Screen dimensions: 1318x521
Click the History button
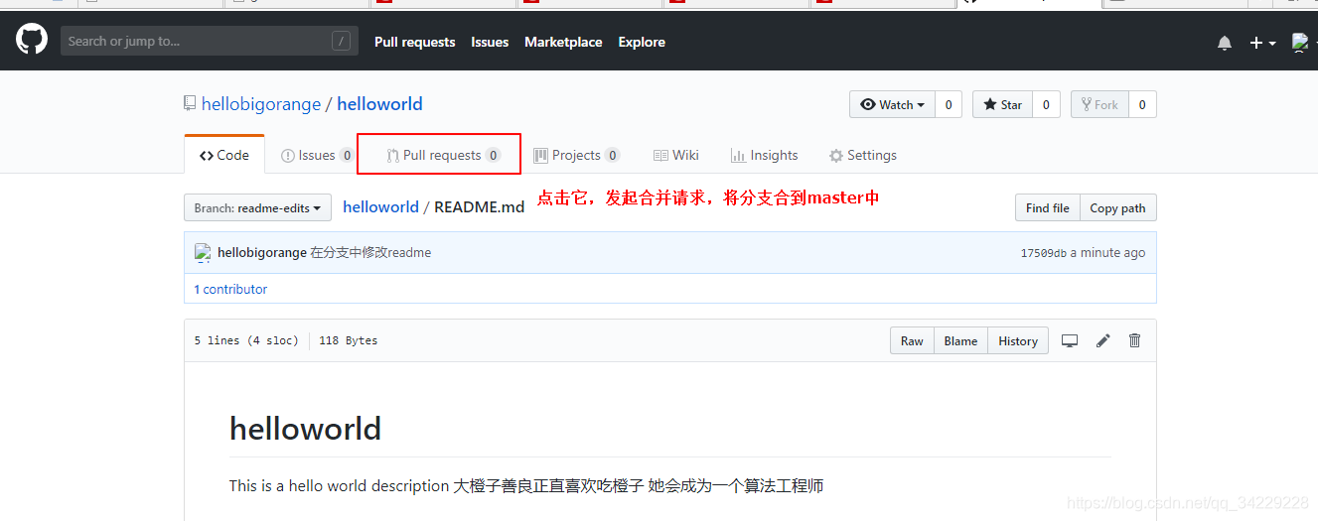[1018, 340]
